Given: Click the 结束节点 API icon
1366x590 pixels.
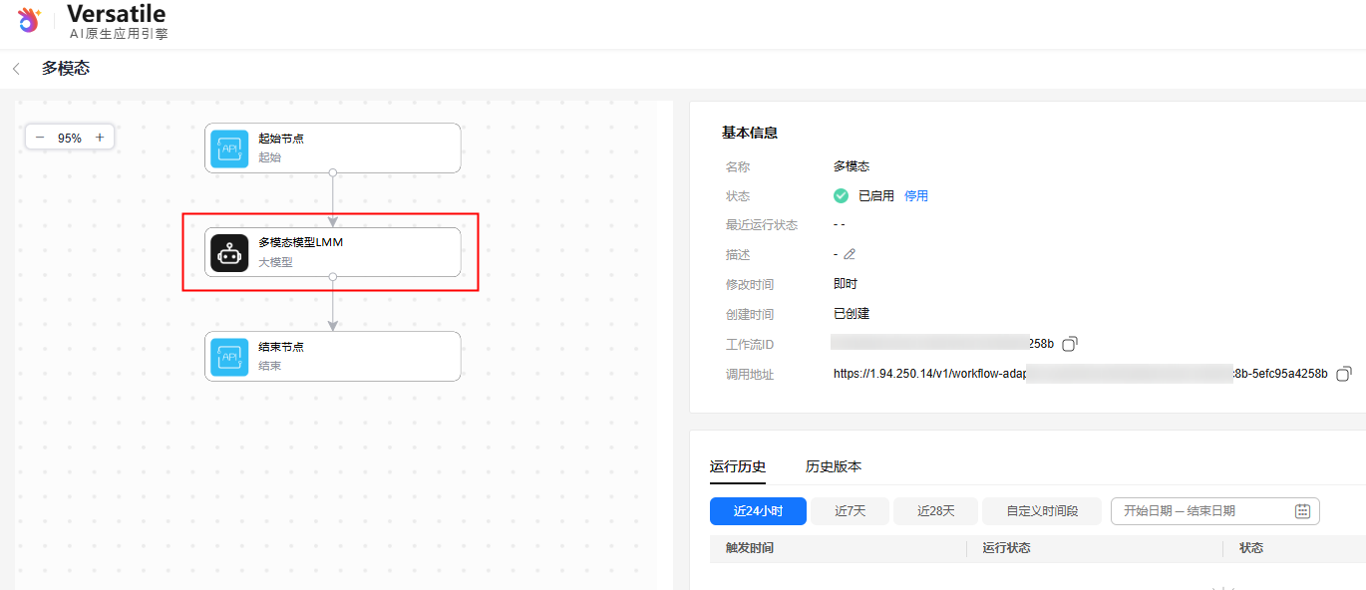Looking at the screenshot, I should tap(229, 356).
